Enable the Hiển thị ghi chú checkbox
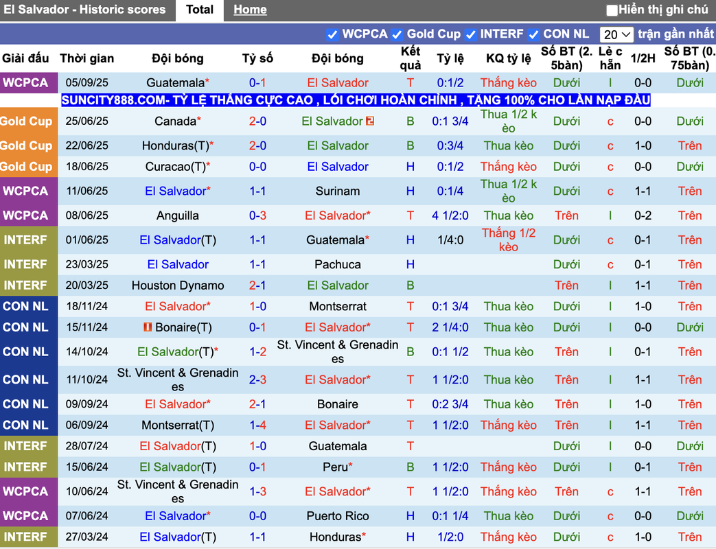Screen dimensions: 716x549 (x=612, y=10)
